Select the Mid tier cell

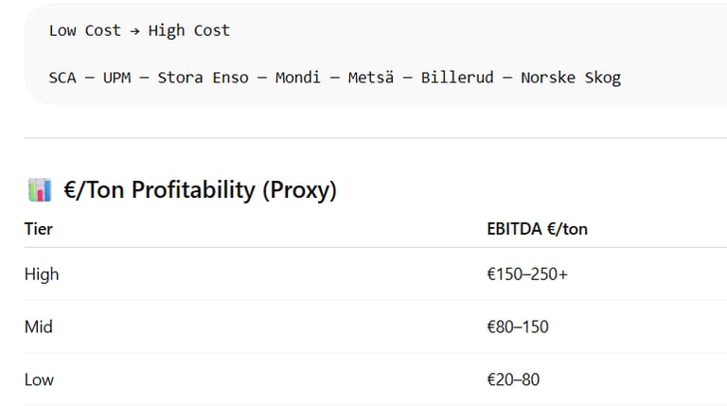tap(39, 327)
